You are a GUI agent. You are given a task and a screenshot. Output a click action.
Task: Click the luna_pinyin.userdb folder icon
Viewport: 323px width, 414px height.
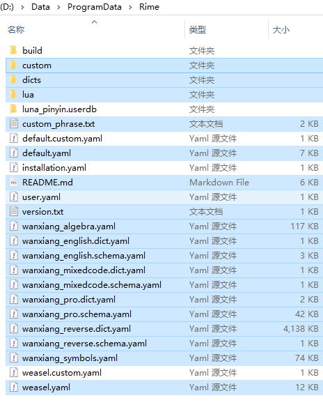click(13, 109)
